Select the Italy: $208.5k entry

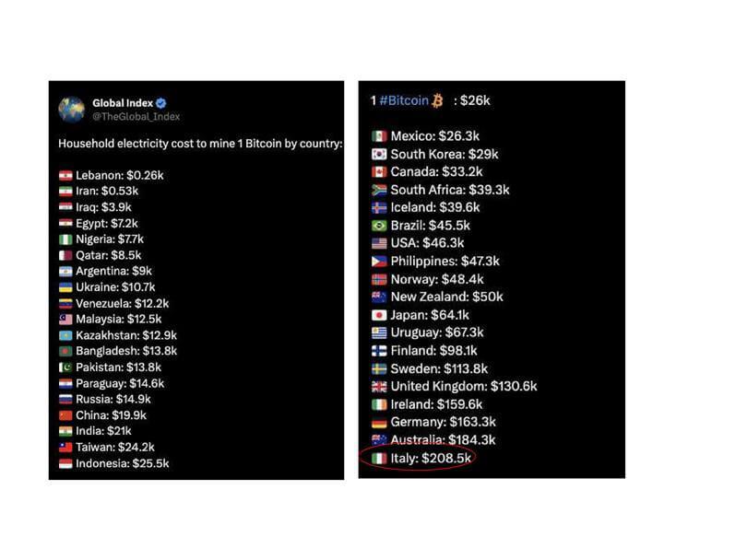click(421, 458)
